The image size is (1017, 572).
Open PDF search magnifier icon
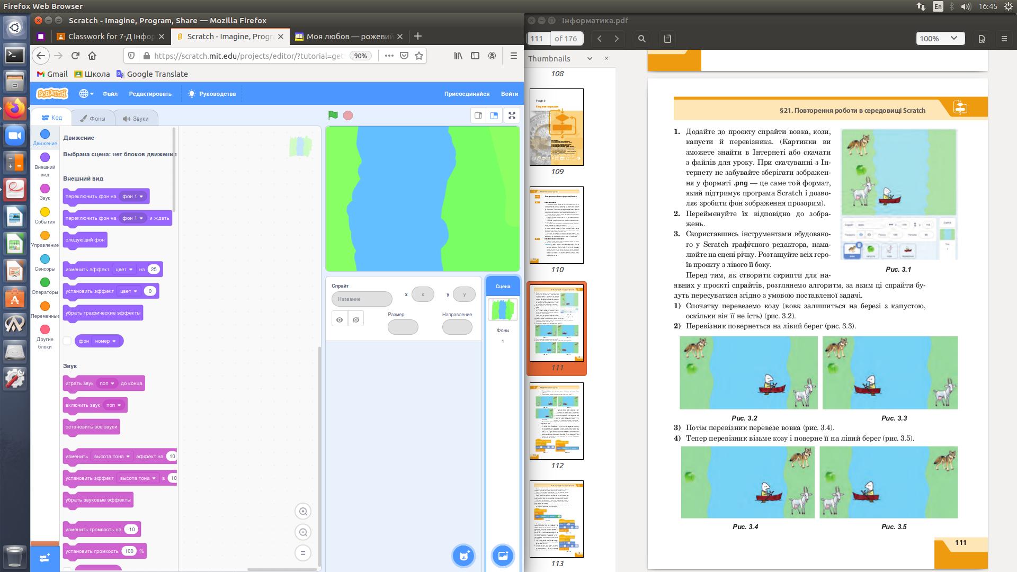642,39
